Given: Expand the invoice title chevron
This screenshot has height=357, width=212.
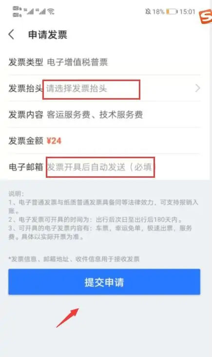Looking at the screenshot, I should (x=198, y=88).
